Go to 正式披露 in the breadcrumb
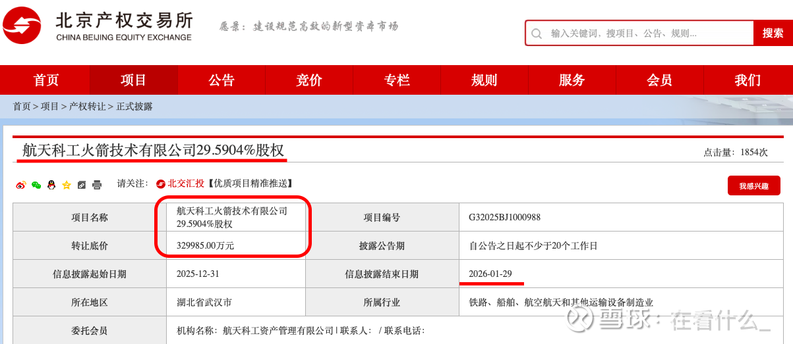Viewport: 793px width, 344px height. [x=134, y=107]
